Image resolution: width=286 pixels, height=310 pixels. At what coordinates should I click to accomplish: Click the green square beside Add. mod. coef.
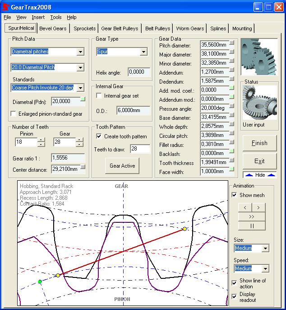pos(232,88)
